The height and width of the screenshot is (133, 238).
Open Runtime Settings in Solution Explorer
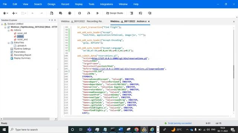(x=22, y=49)
